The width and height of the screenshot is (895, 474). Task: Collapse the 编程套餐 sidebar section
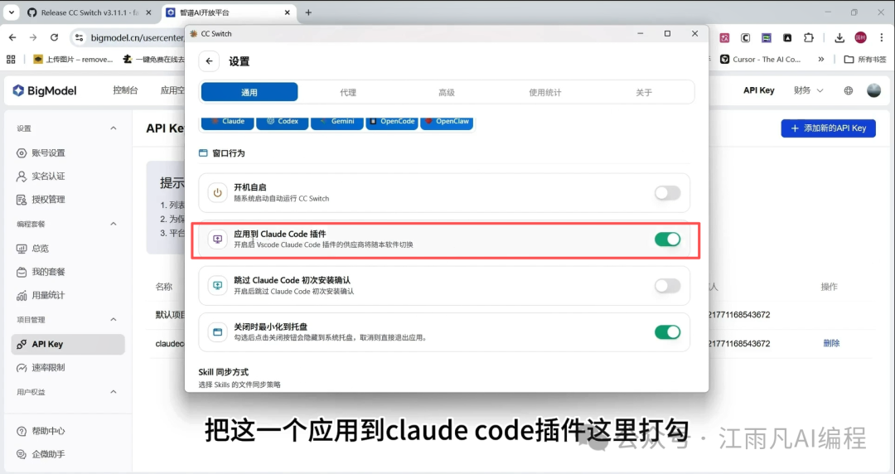pos(113,224)
